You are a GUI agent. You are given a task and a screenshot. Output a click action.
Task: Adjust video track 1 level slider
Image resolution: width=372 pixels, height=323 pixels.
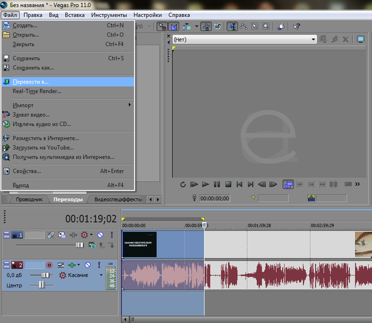(80, 245)
